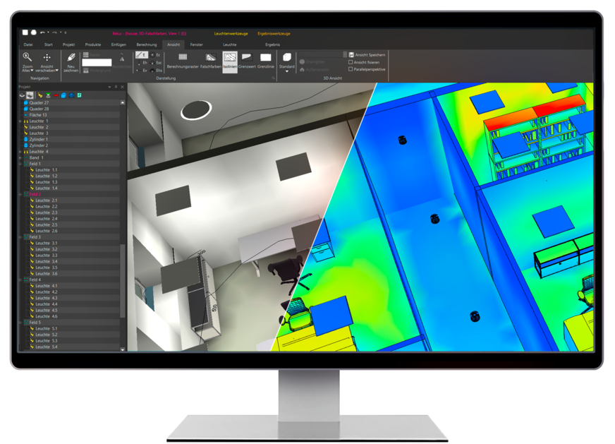Enable the Ansicht fixieren checkbox
The image size is (615, 444).
351,62
